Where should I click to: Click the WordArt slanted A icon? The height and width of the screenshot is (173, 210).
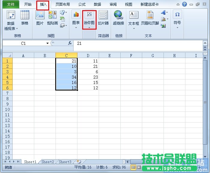pos(163,13)
